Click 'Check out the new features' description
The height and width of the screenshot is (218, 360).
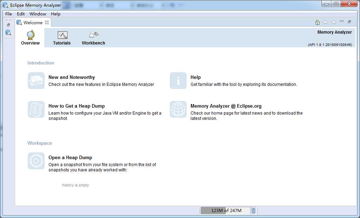pyautogui.click(x=101, y=84)
